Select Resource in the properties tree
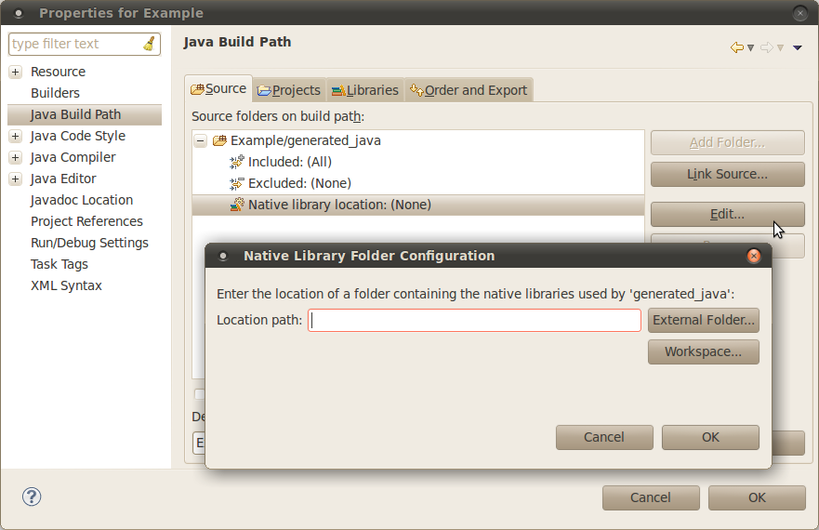Screen dimensions: 819x530 click(x=58, y=72)
